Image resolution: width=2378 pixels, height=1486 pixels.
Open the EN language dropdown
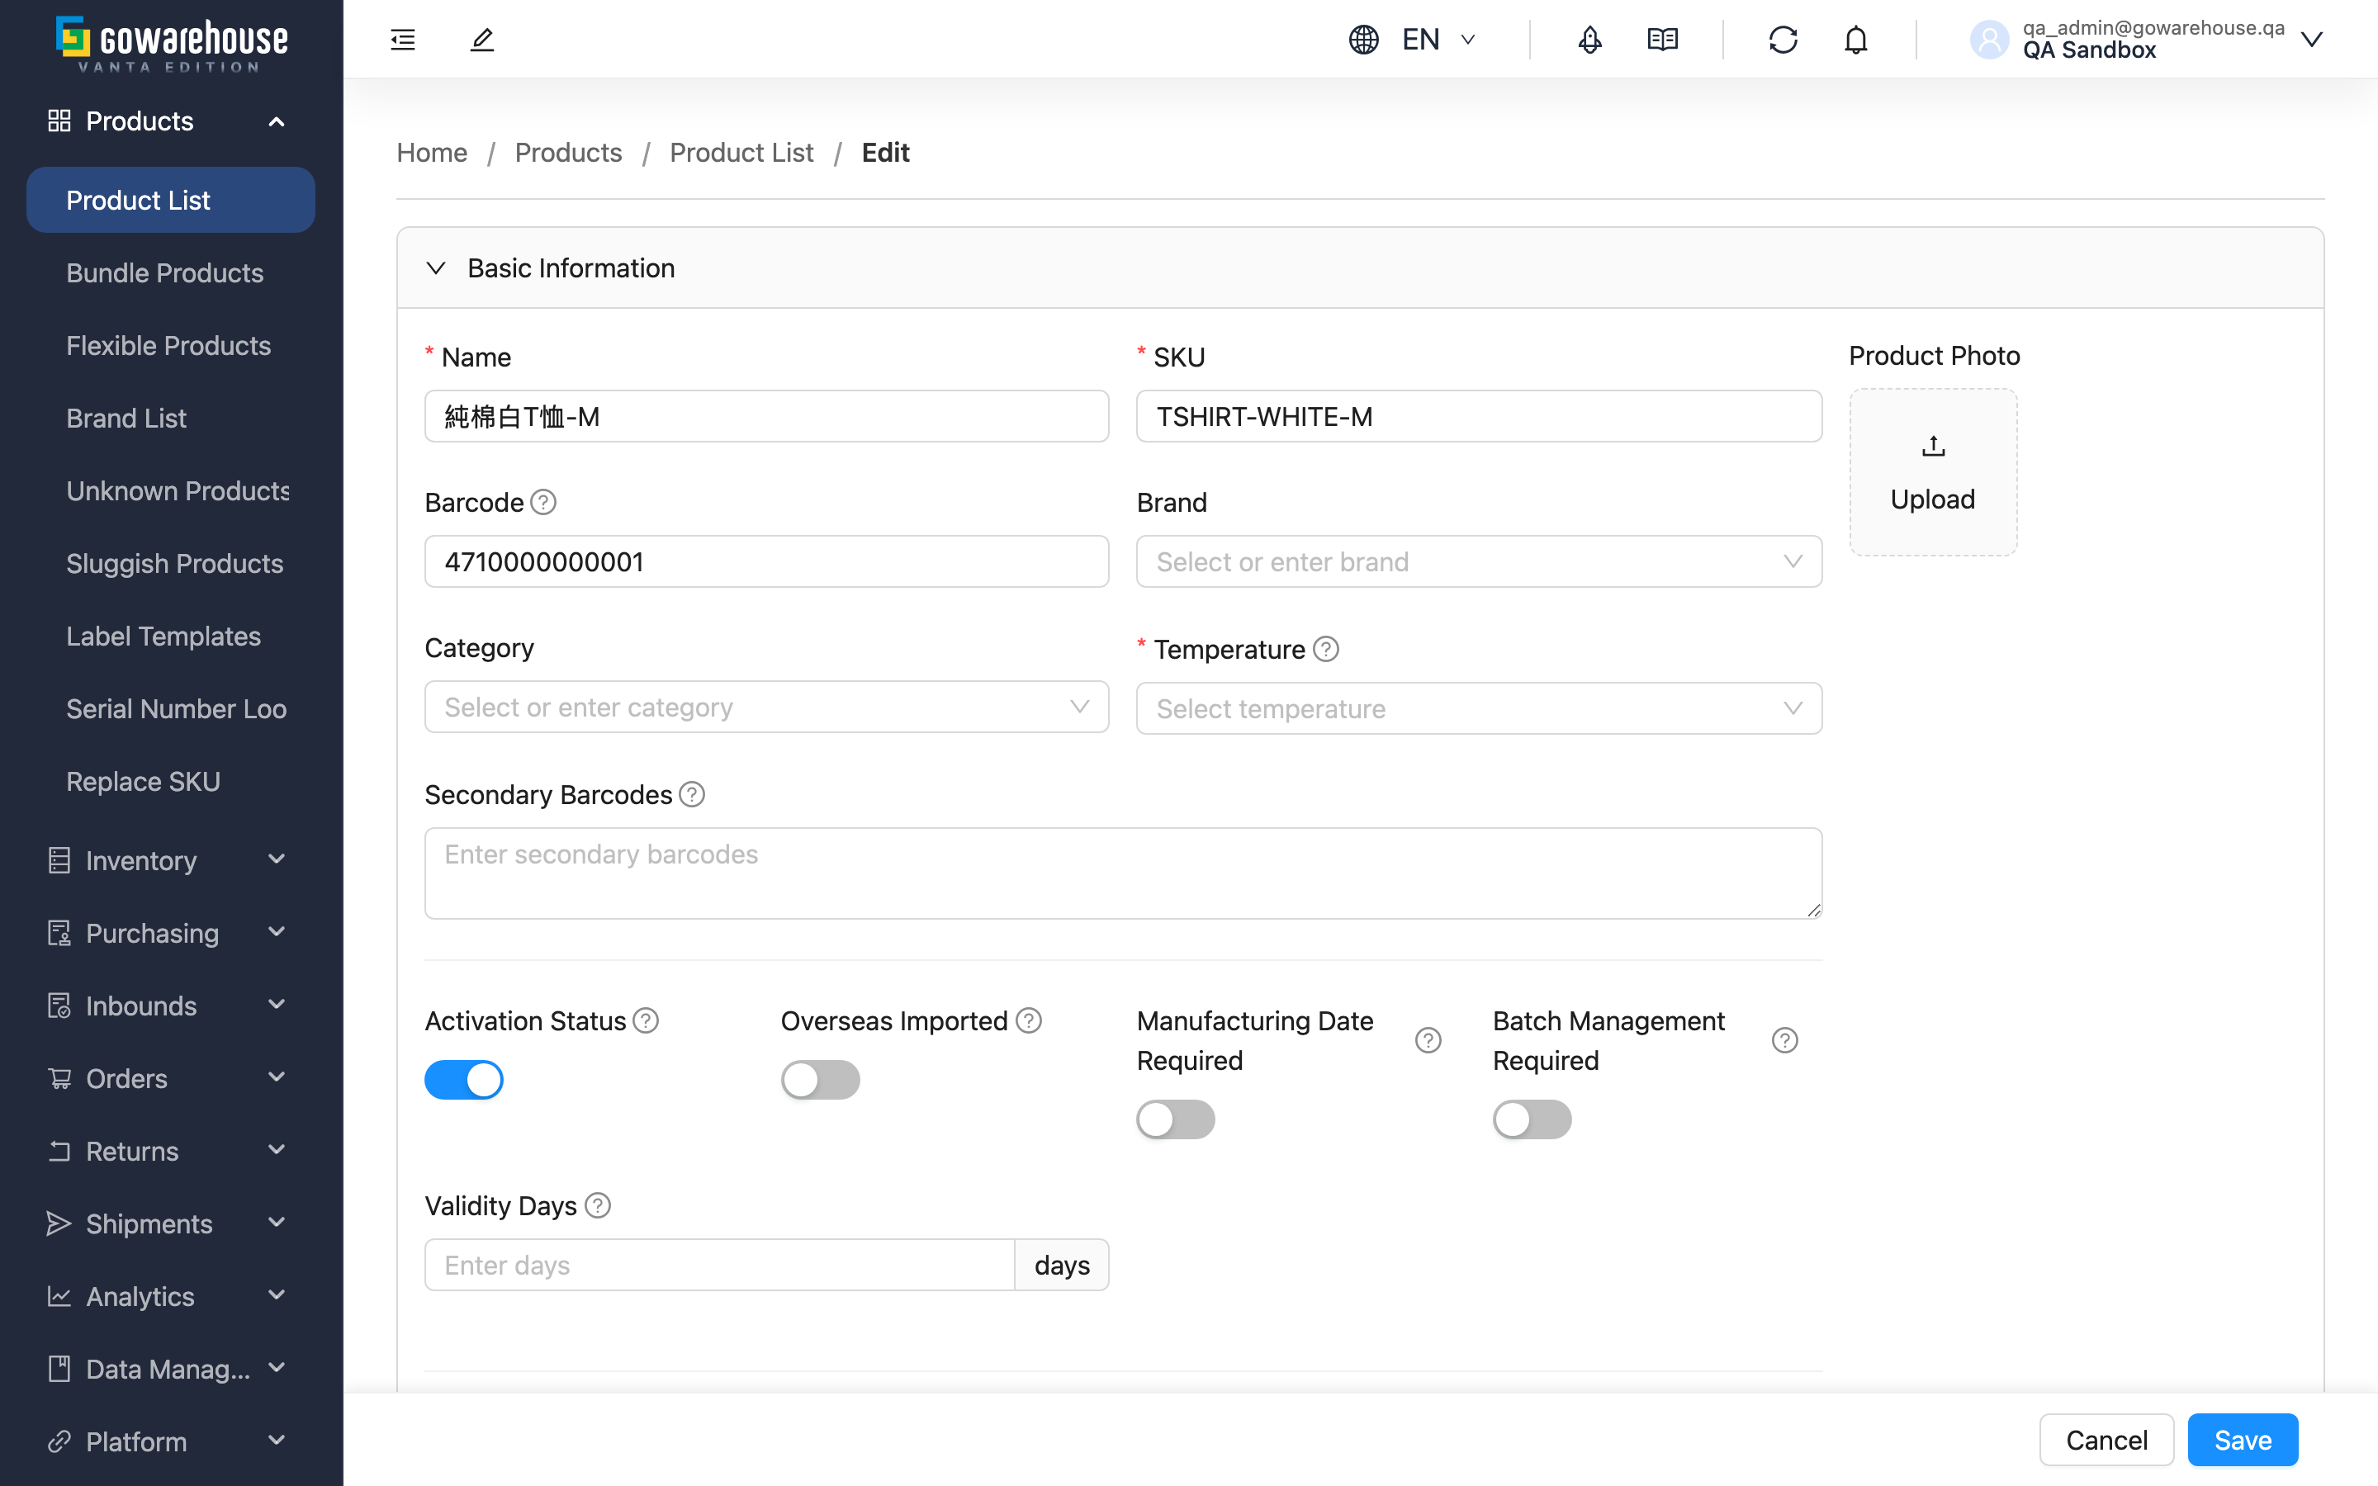click(1441, 40)
